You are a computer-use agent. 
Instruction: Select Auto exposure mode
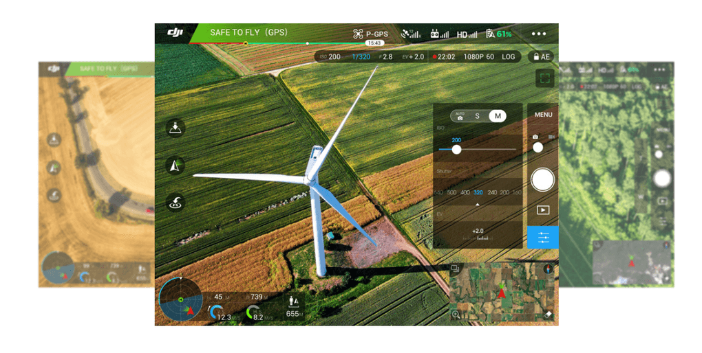coord(460,116)
